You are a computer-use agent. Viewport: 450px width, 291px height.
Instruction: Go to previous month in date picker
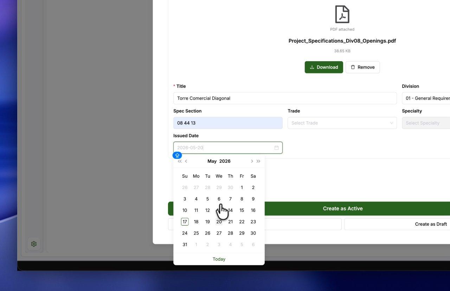186,161
